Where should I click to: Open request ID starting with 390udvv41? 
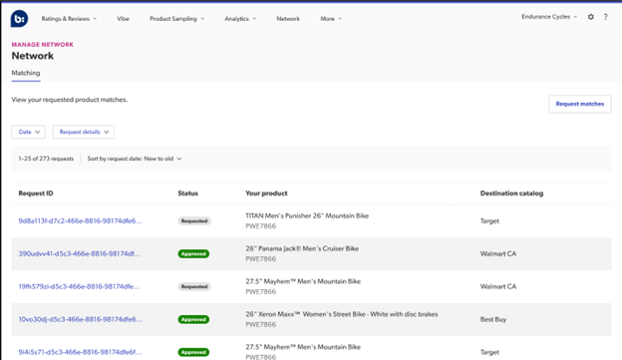click(80, 253)
